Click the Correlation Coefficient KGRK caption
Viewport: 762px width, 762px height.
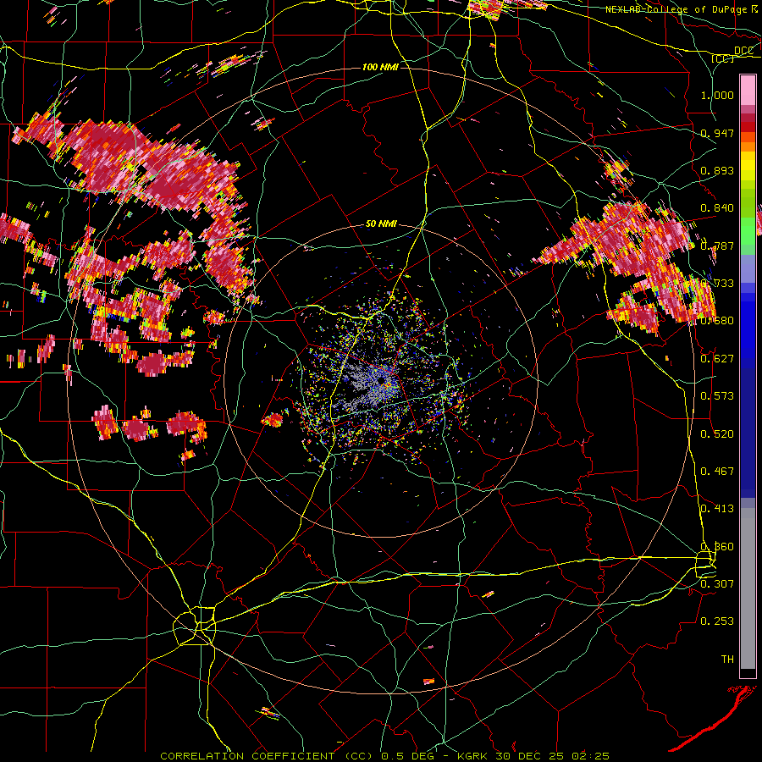click(384, 756)
